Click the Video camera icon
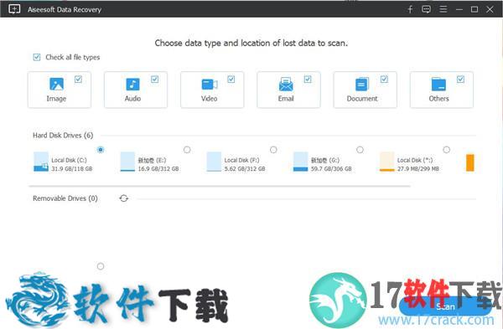The width and height of the screenshot is (503, 329). 210,85
